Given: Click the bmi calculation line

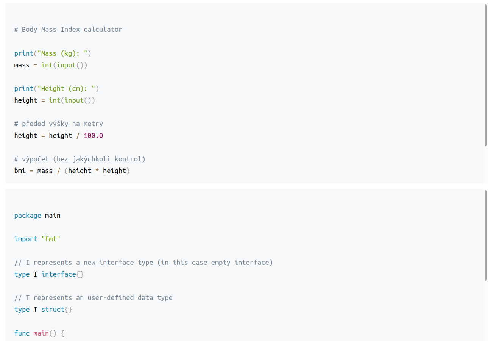Looking at the screenshot, I should point(72,171).
